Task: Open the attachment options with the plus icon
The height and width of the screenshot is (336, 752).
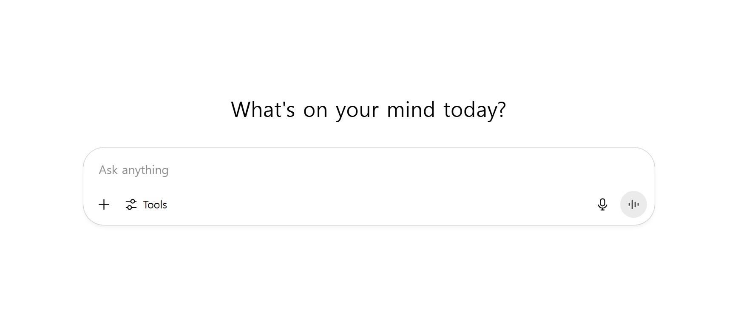Action: 104,205
